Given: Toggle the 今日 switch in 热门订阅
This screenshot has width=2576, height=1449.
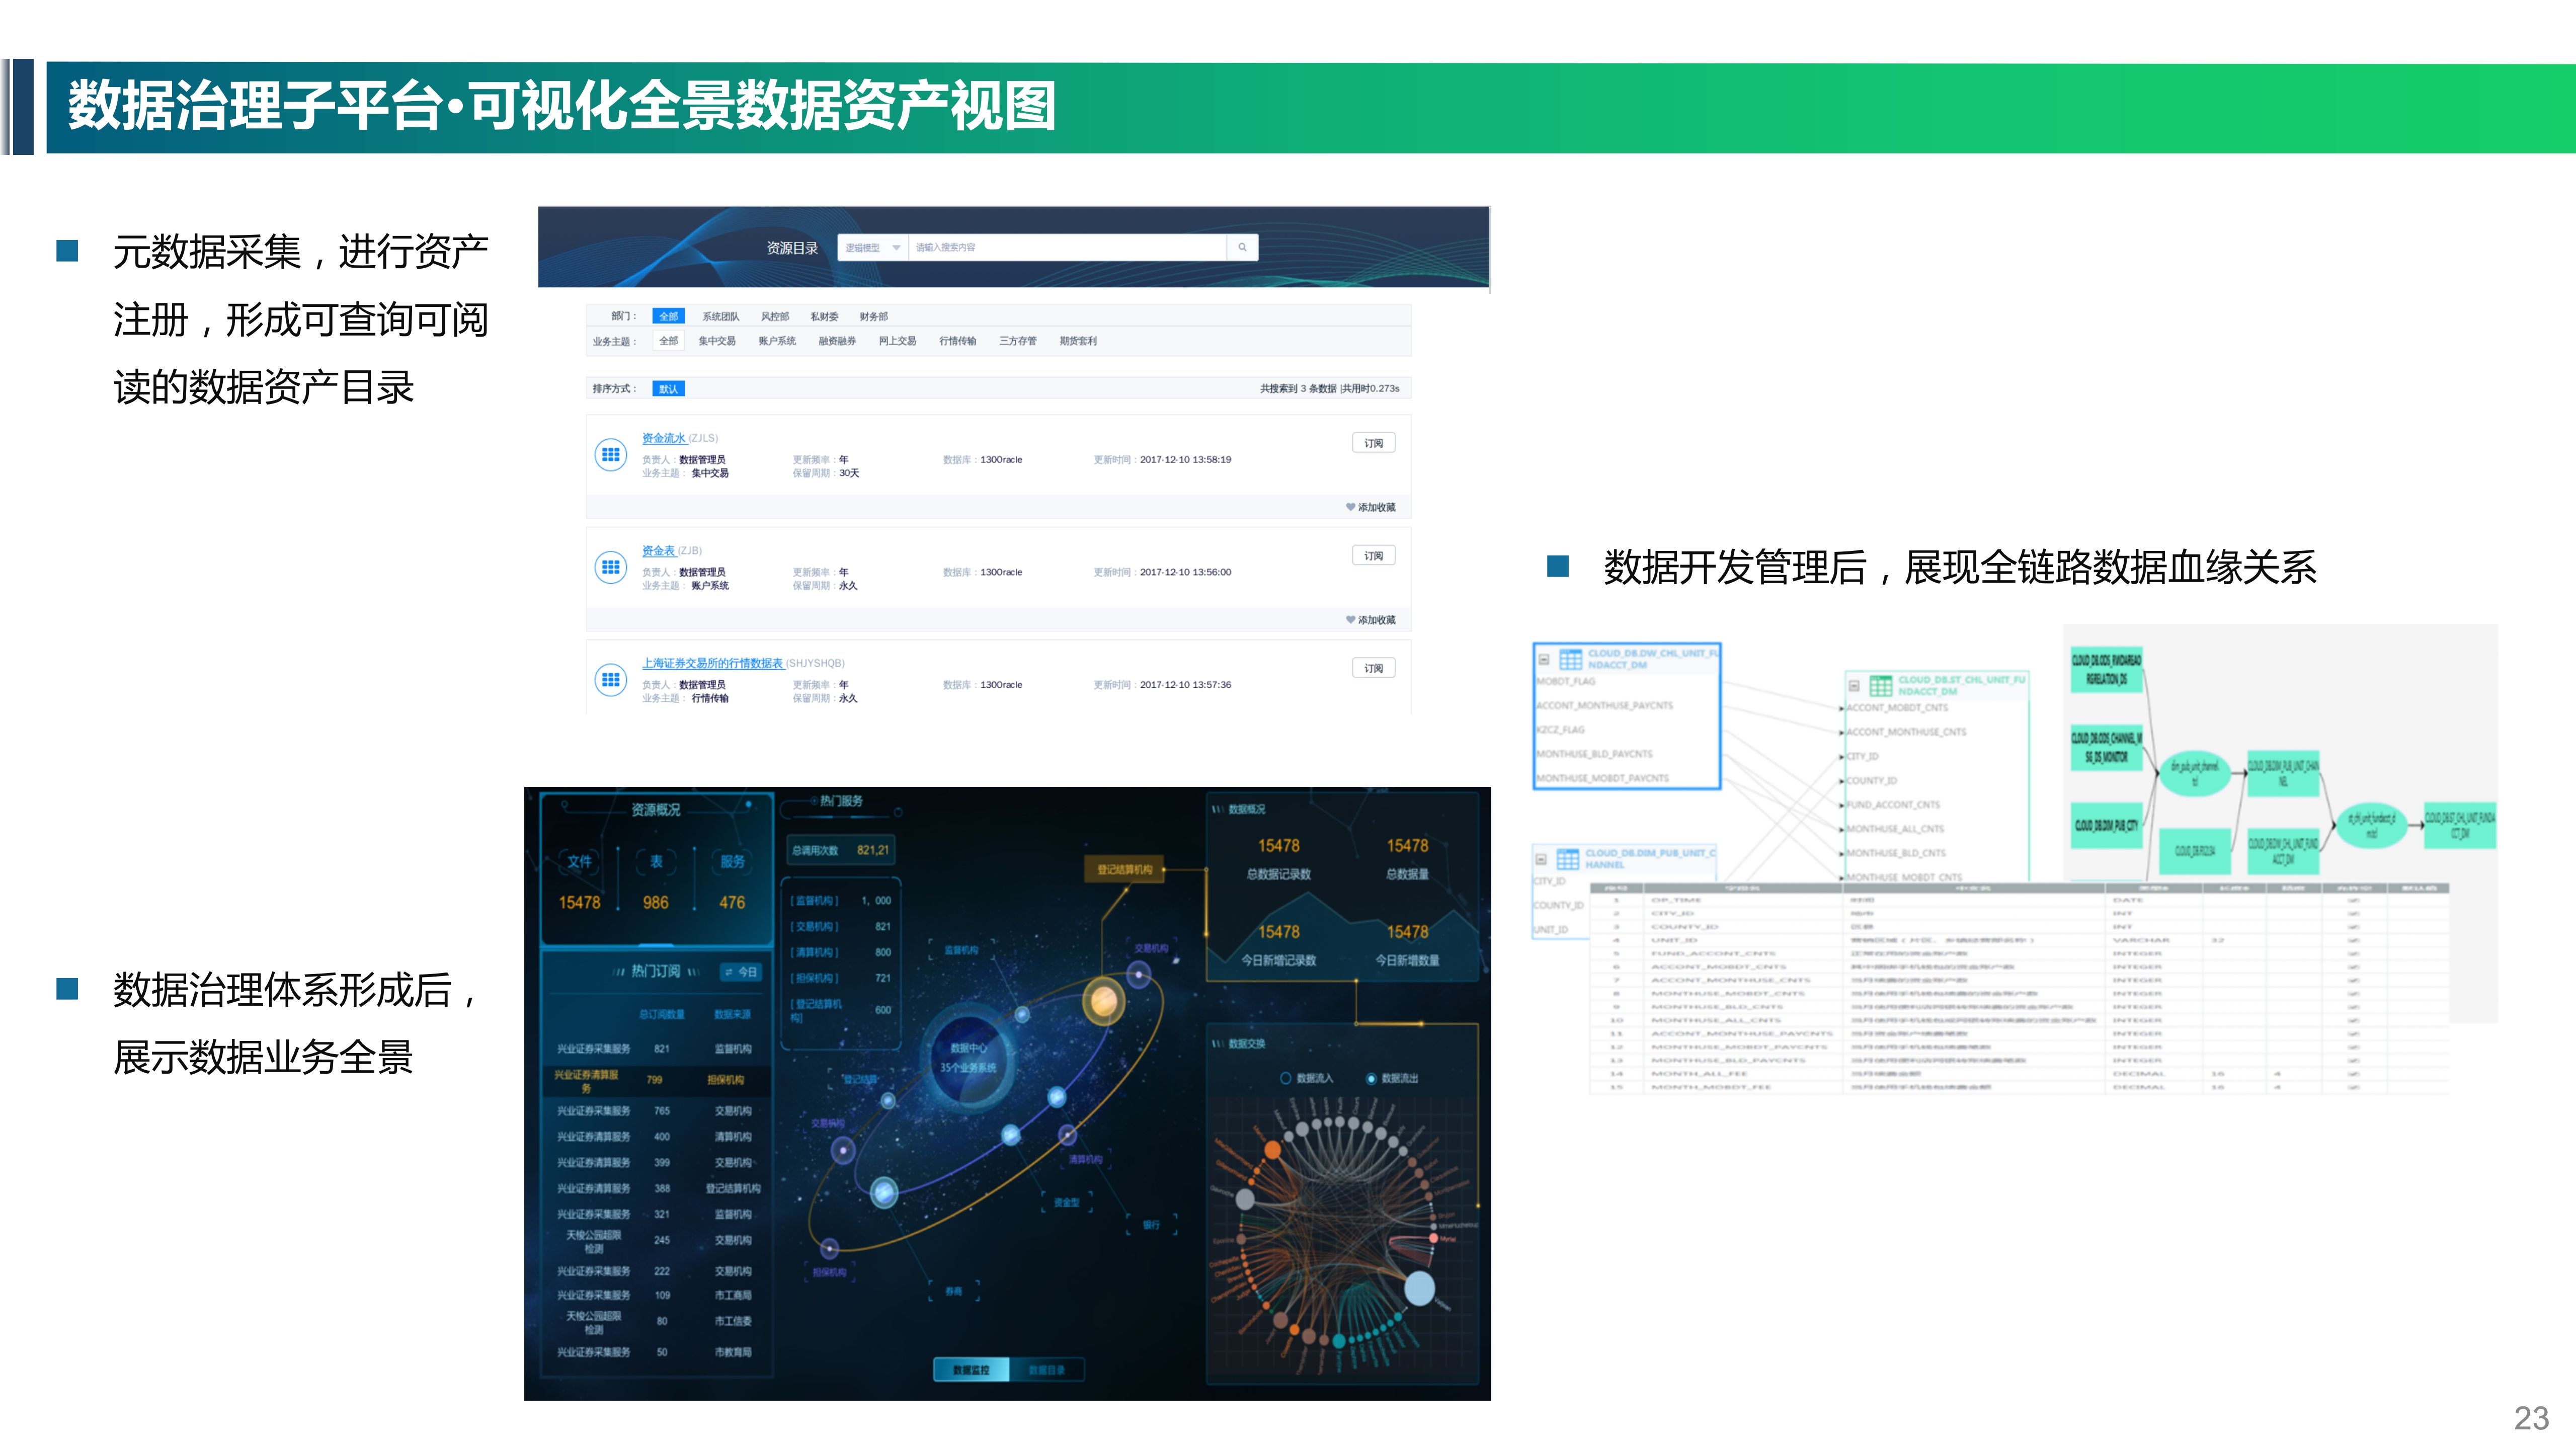Looking at the screenshot, I should pos(741,972).
